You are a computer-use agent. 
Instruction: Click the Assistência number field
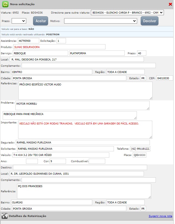click(x=28, y=41)
